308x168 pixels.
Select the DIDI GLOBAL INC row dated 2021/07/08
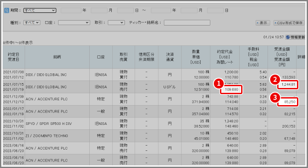tap(154, 75)
